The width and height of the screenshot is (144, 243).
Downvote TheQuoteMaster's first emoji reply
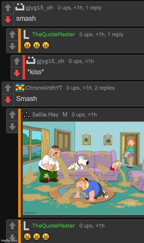point(12,46)
